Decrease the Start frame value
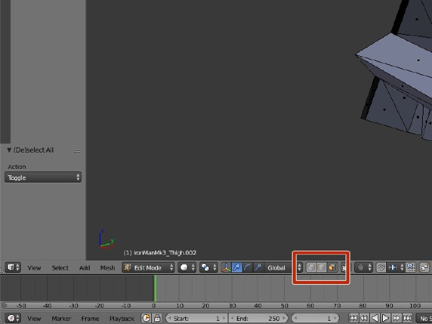 [x=170, y=318]
